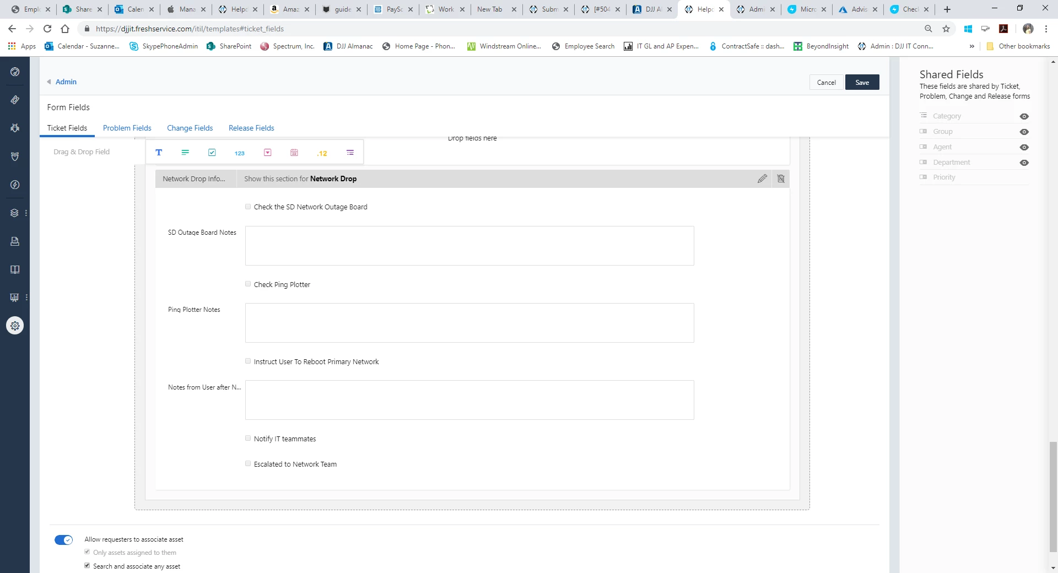1058x573 pixels.
Task: Open the Tickets icon in the sidebar
Action: coord(15,100)
